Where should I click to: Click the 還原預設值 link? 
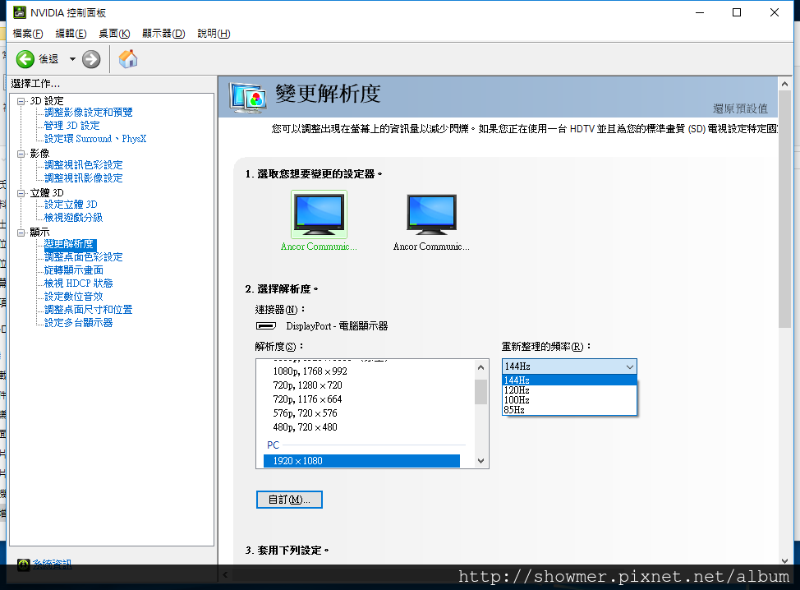(740, 108)
